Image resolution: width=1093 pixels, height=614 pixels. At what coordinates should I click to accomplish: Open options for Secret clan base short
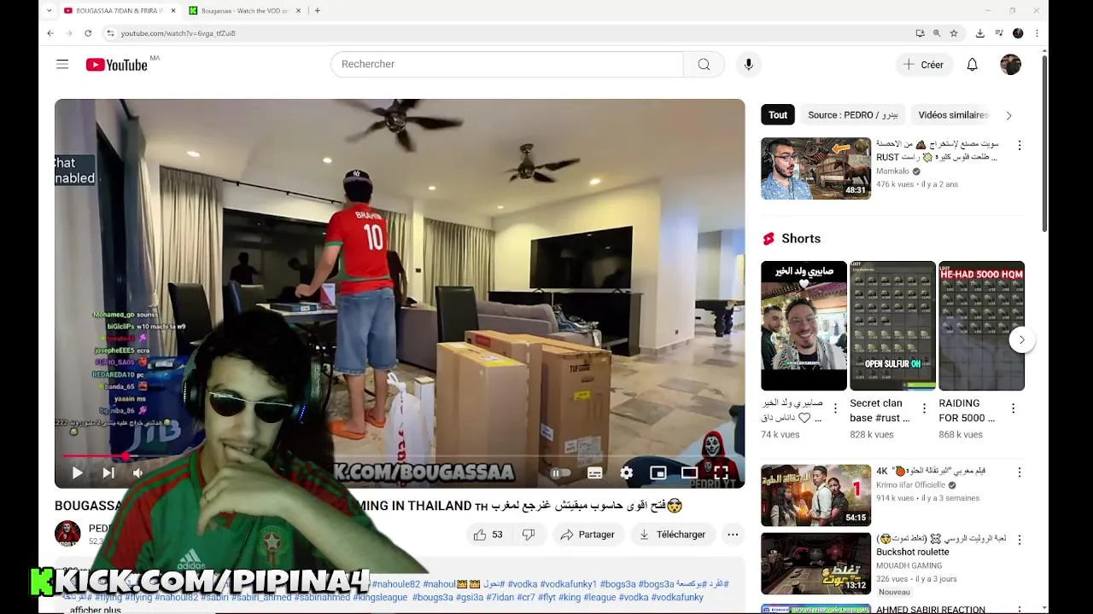pos(924,409)
